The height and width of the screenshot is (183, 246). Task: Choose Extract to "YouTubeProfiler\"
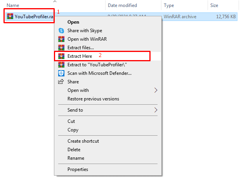coord(107,65)
